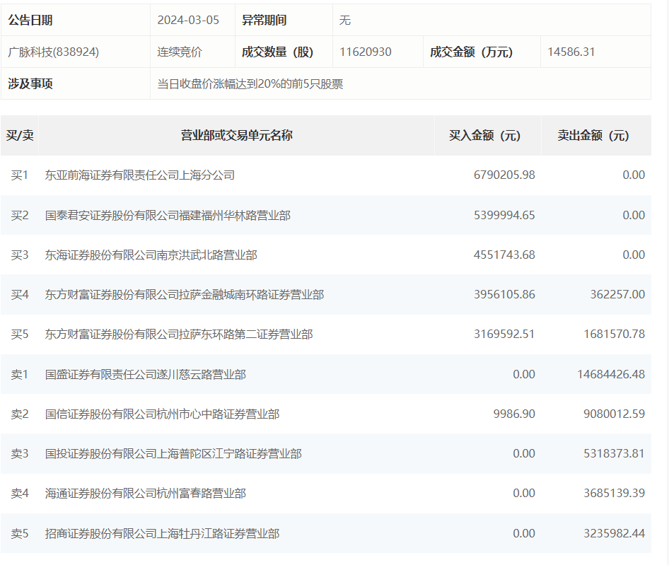Select buy amount 5399994.65
This screenshot has width=669, height=565.
click(x=504, y=215)
